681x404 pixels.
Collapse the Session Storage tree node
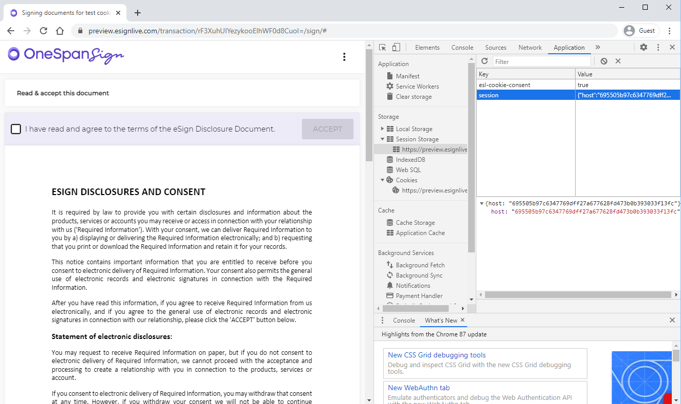pyautogui.click(x=382, y=139)
